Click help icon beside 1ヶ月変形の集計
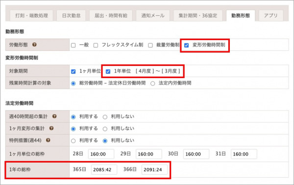The image size is (294, 185). (x=51, y=128)
